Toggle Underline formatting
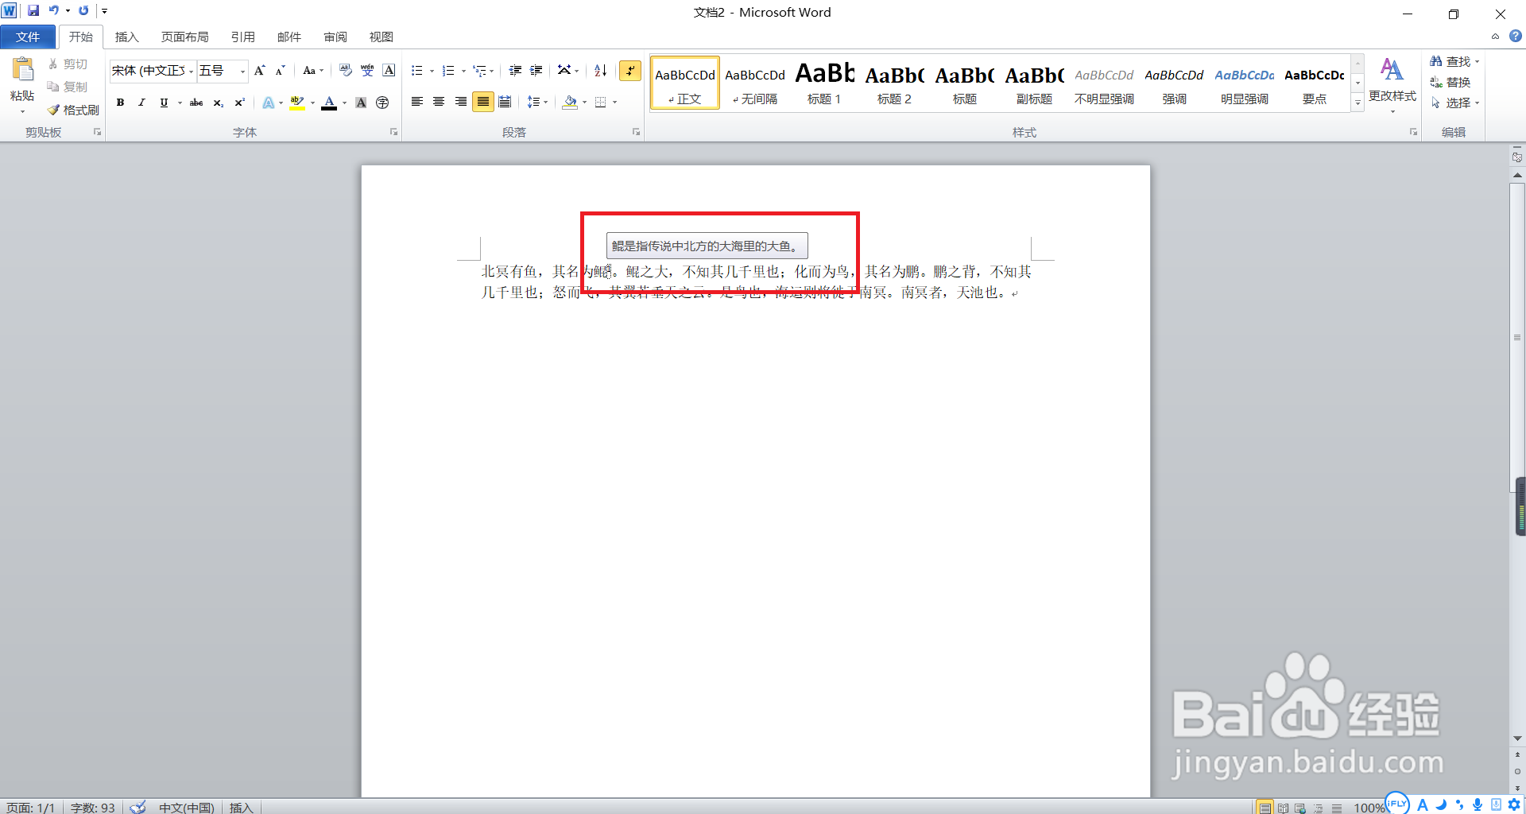This screenshot has width=1526, height=814. [x=164, y=103]
